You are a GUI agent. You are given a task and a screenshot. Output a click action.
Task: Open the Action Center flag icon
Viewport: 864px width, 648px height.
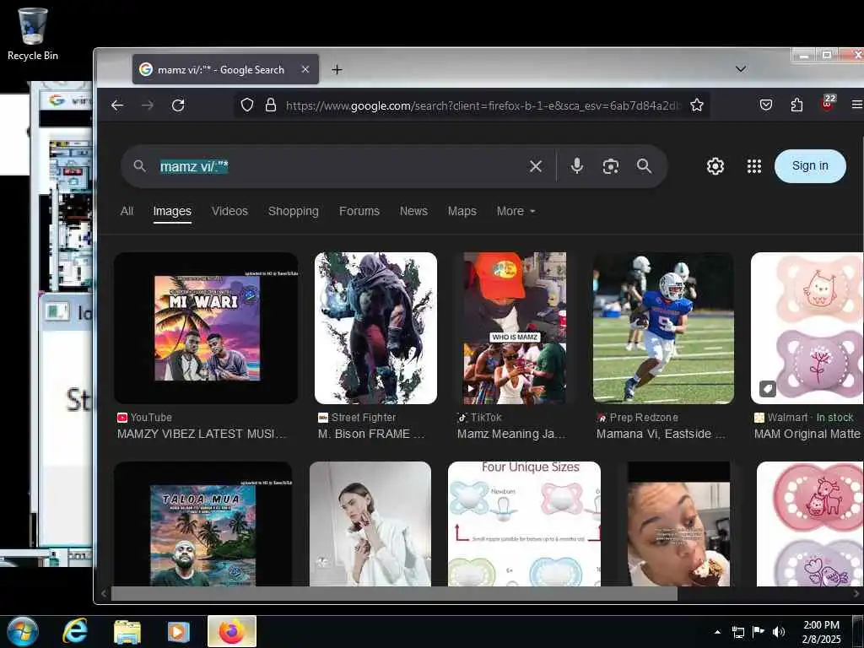point(759,631)
